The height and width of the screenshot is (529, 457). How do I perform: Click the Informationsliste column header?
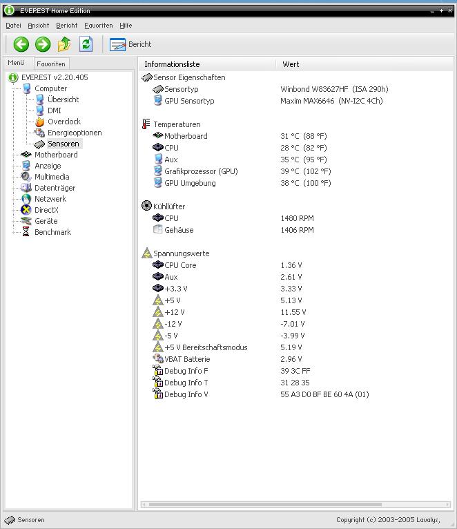tap(207, 64)
